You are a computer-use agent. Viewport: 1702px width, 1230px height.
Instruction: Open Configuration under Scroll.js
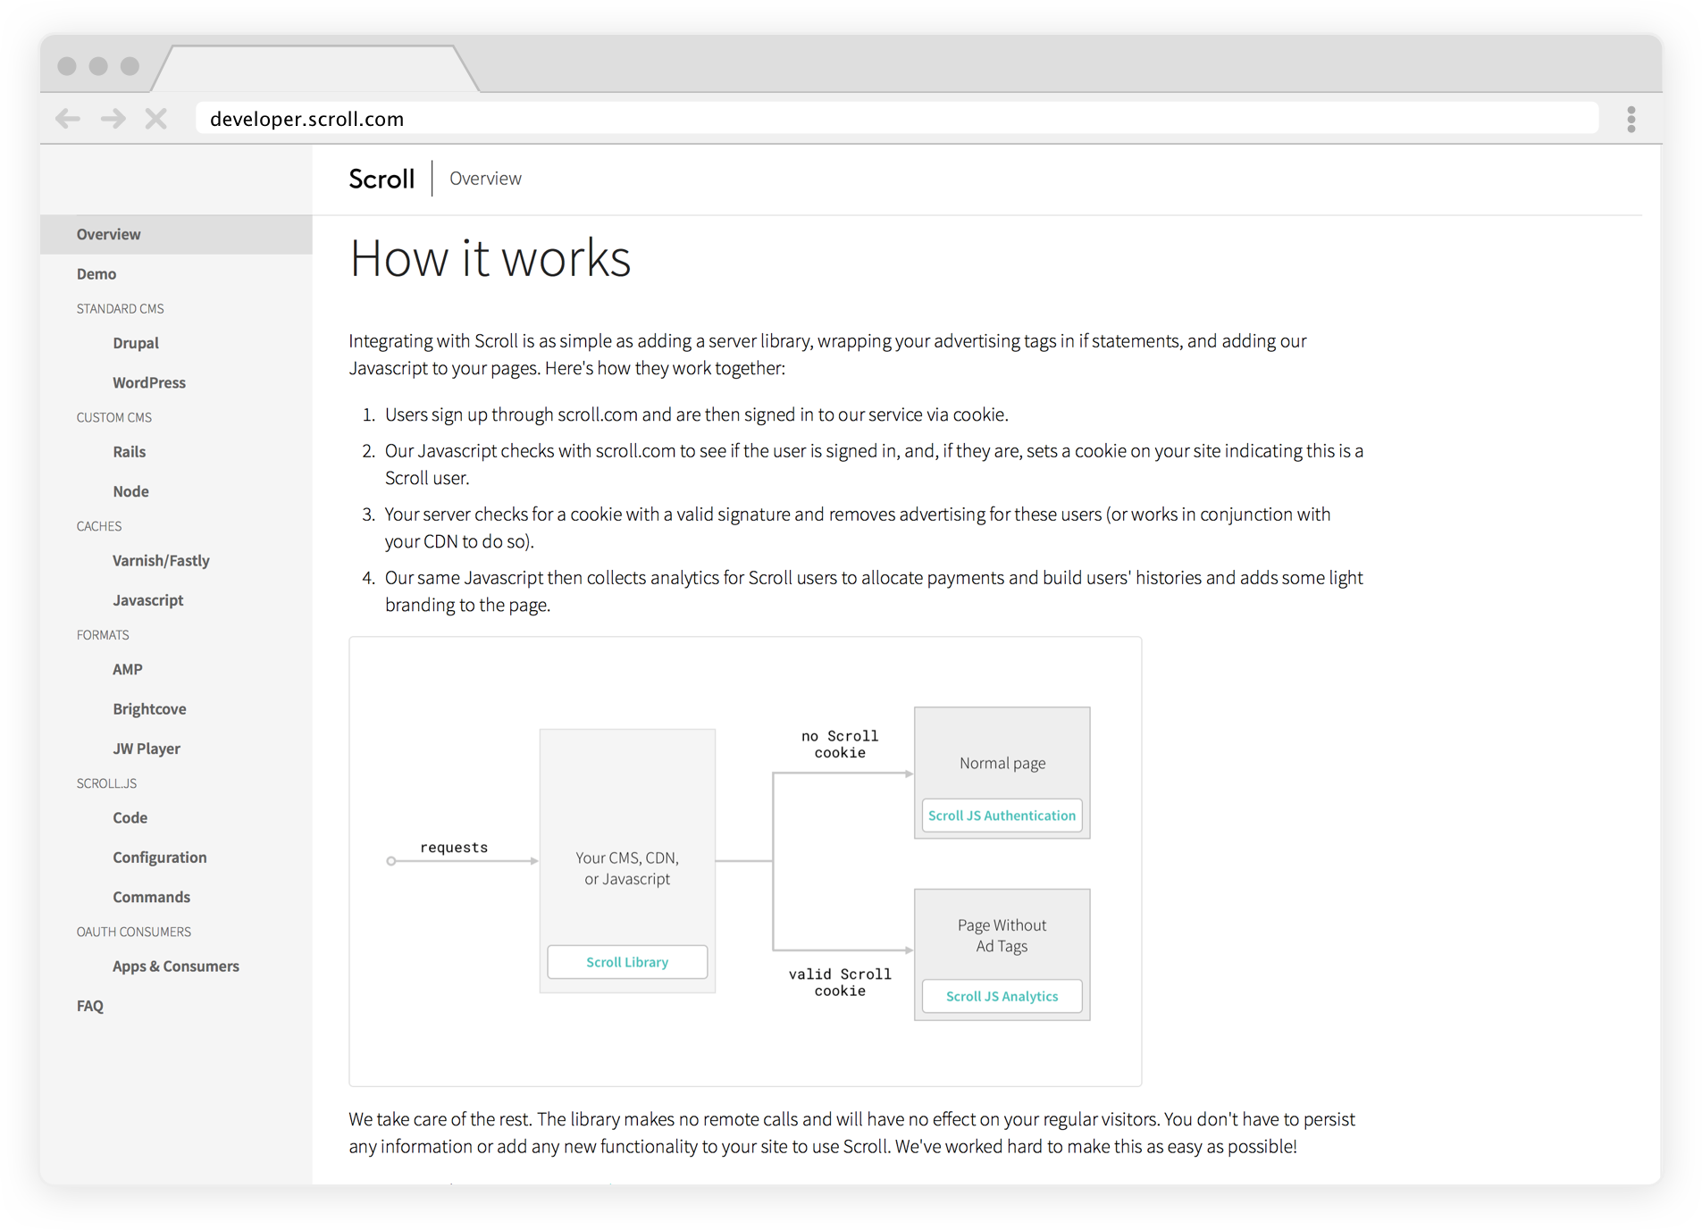(x=160, y=858)
